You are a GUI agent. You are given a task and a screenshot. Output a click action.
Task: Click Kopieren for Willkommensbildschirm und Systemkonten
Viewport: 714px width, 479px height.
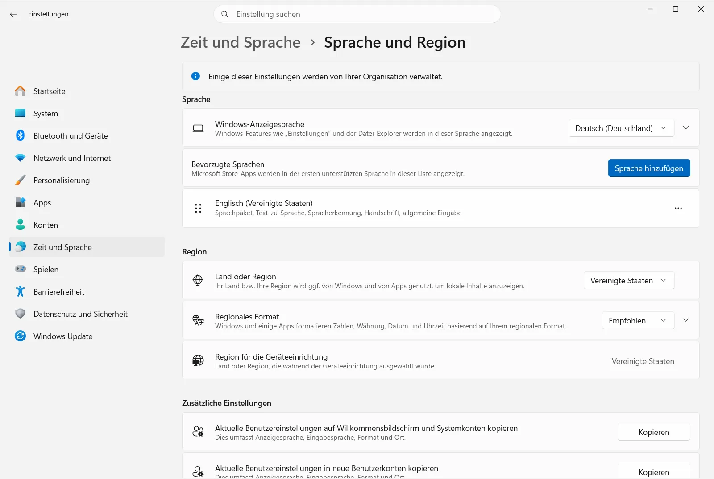click(x=654, y=432)
